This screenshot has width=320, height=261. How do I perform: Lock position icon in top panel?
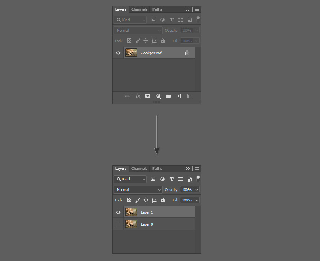pyautogui.click(x=146, y=41)
